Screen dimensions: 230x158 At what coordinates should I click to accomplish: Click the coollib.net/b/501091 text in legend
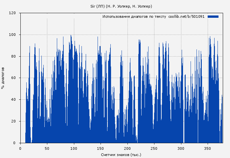pyautogui.click(x=186, y=16)
